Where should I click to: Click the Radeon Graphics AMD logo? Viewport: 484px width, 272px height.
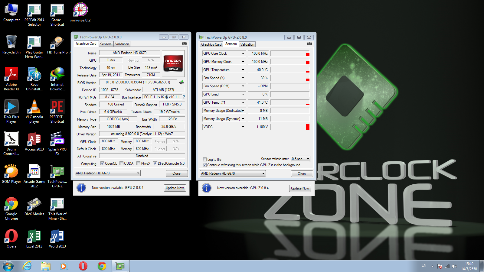click(173, 63)
